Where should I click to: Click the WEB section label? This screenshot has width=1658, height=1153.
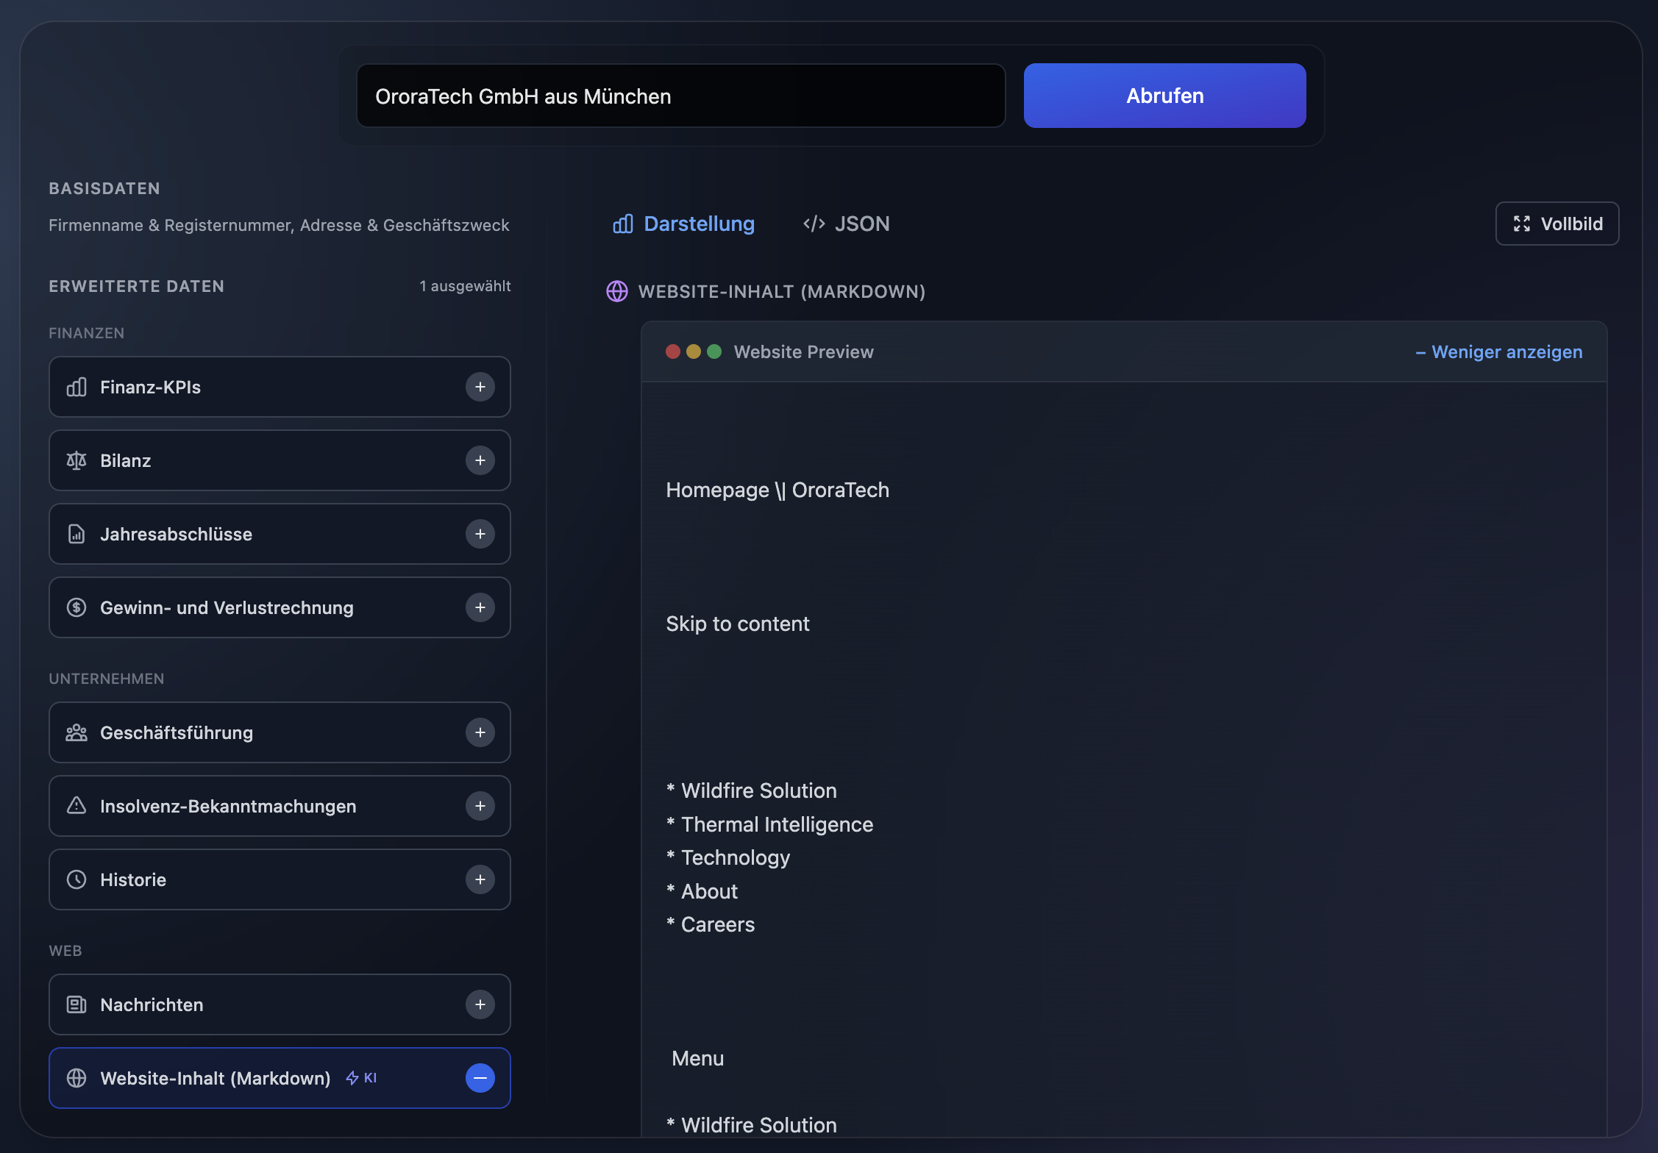(x=65, y=951)
